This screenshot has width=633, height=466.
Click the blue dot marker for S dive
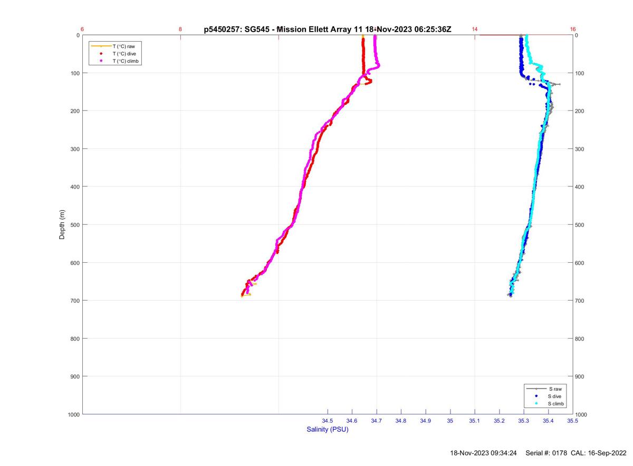click(x=536, y=396)
